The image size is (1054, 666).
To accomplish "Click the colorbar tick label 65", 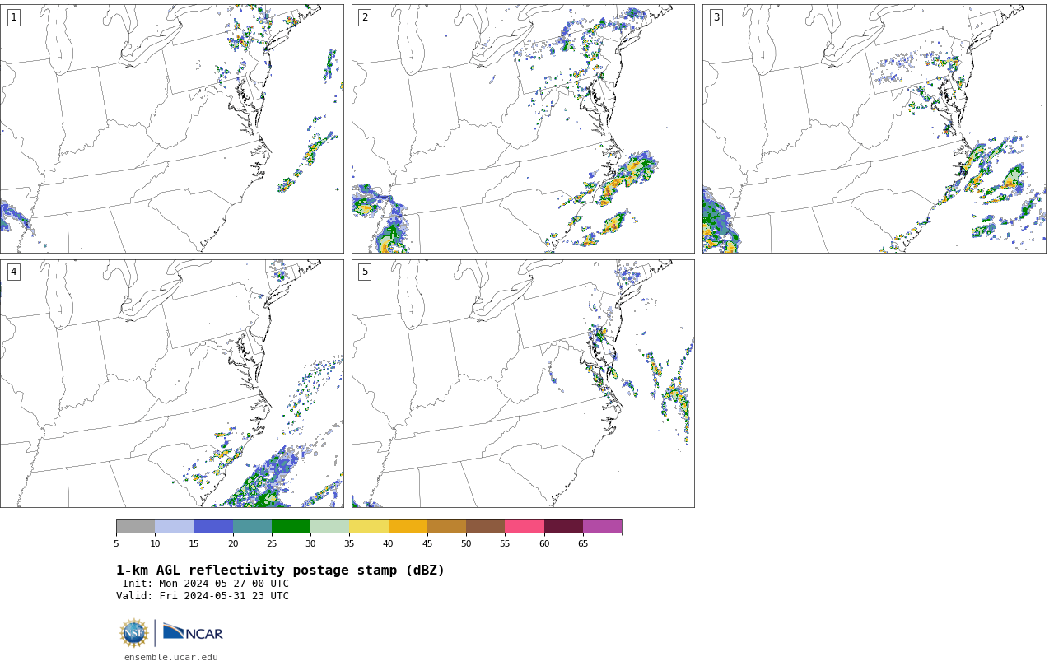I will point(583,543).
